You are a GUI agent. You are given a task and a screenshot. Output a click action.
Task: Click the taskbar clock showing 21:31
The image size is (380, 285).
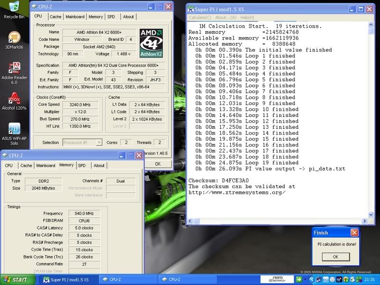370,279
